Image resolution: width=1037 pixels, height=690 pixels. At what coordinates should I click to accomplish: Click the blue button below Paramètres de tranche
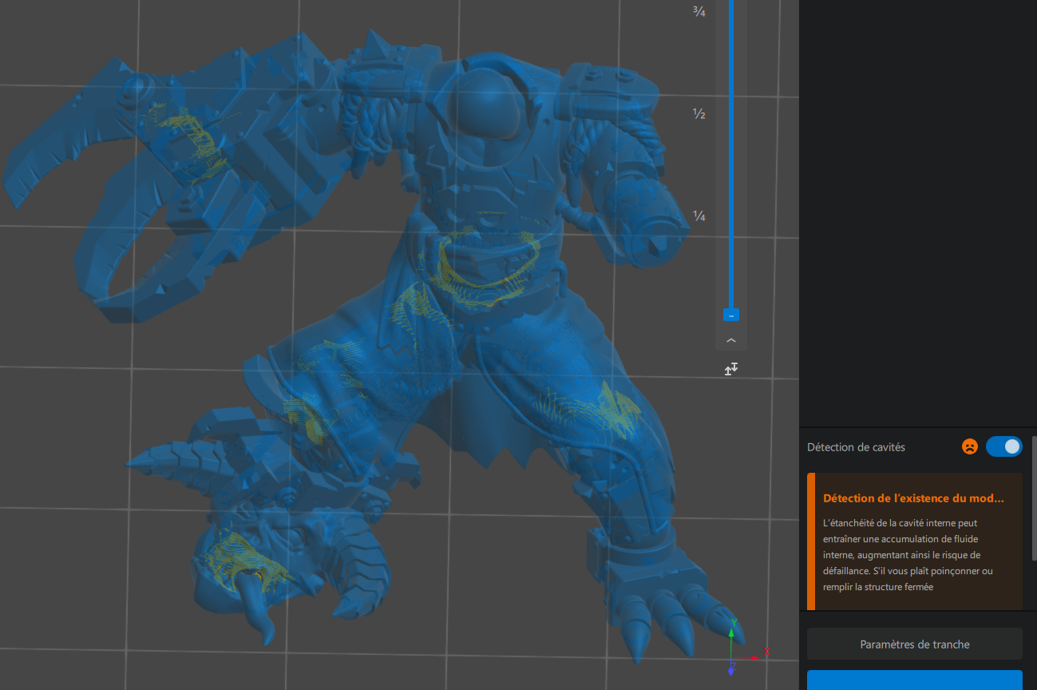[915, 680]
